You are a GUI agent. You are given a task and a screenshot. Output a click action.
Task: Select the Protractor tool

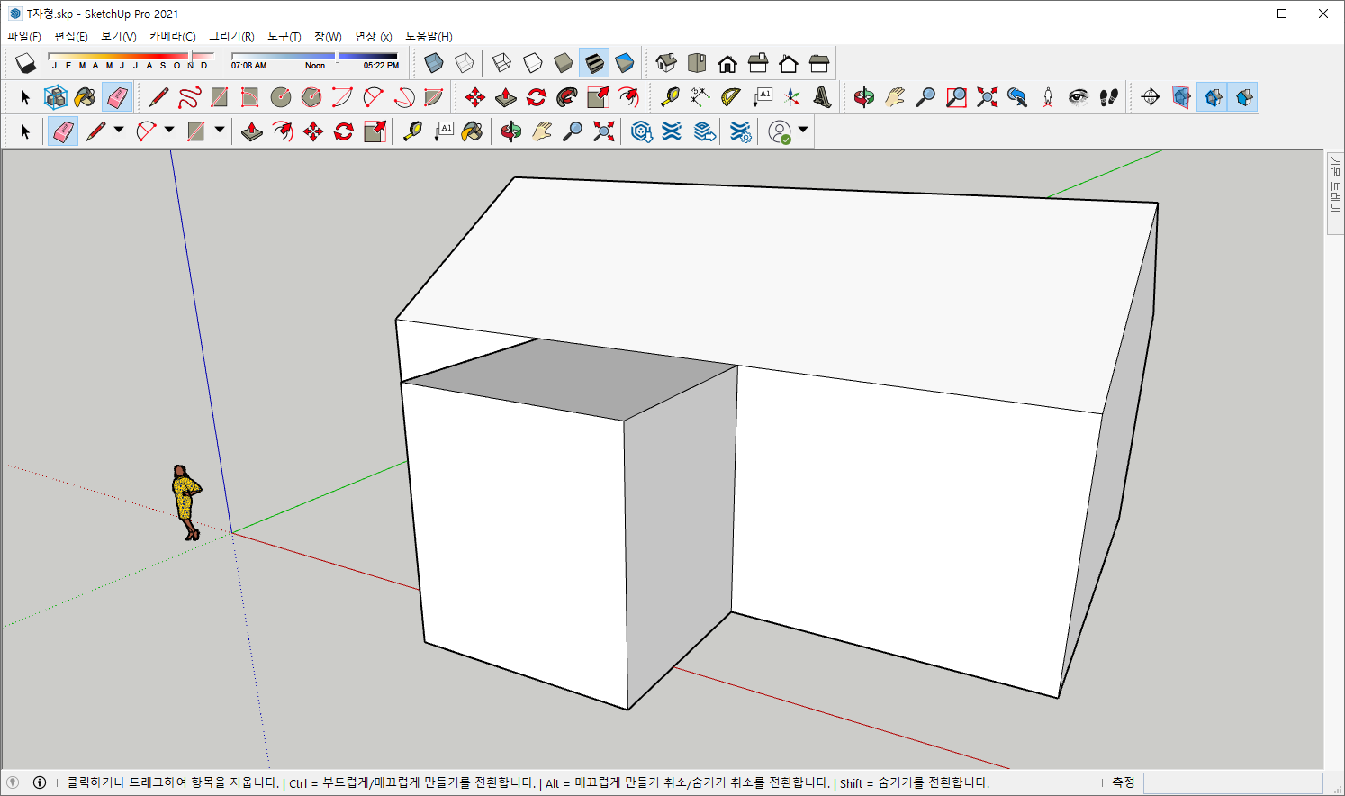(731, 97)
